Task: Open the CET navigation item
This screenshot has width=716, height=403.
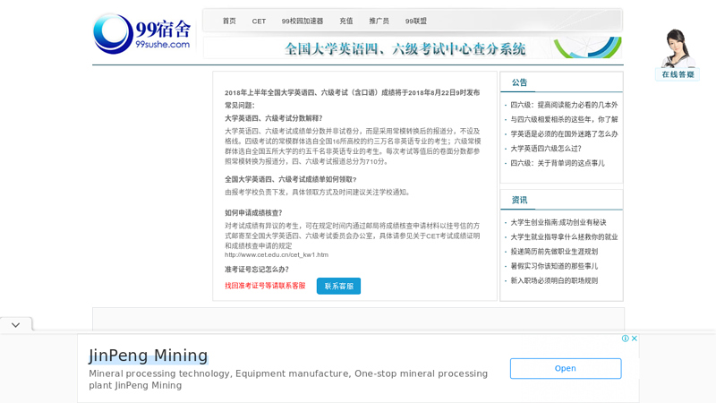Action: [259, 21]
